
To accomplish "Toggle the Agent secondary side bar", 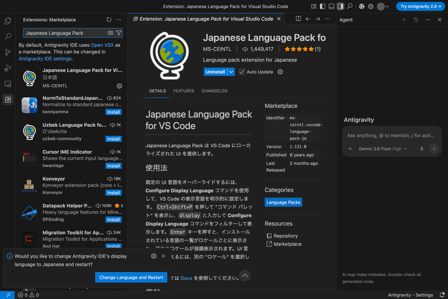I will (340, 6).
